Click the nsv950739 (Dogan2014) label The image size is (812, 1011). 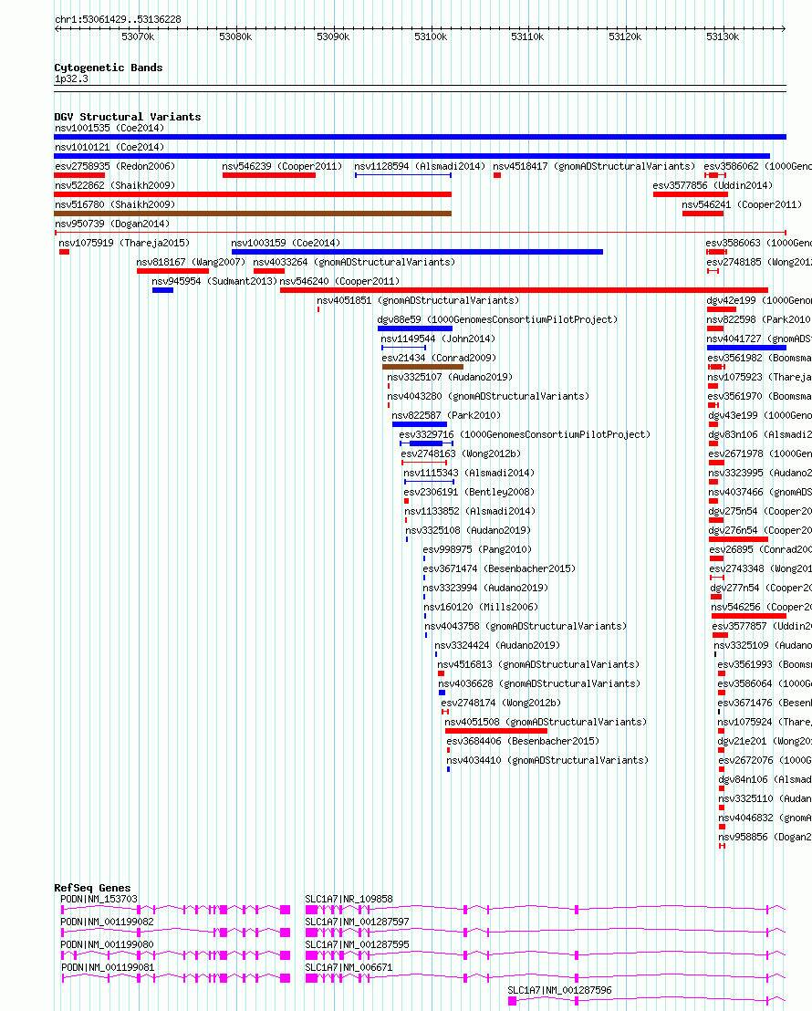click(112, 224)
